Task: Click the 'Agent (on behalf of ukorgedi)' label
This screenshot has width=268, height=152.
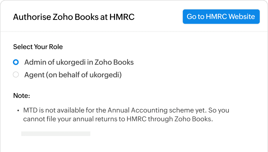Action: [73, 75]
